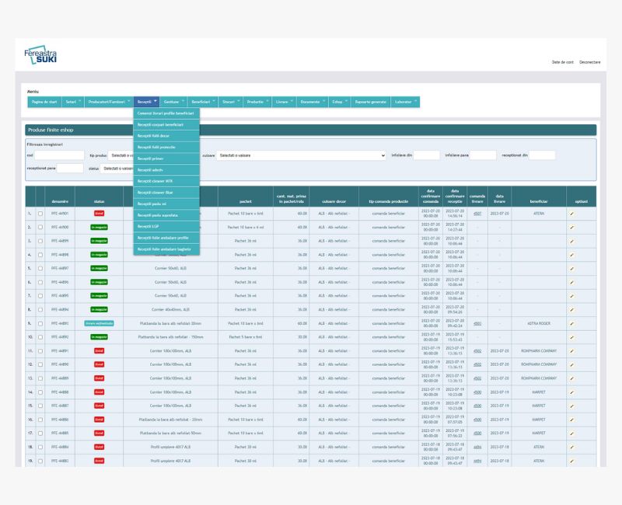Open the Rapoarte generale menu tab
622x505 pixels.
[370, 102]
